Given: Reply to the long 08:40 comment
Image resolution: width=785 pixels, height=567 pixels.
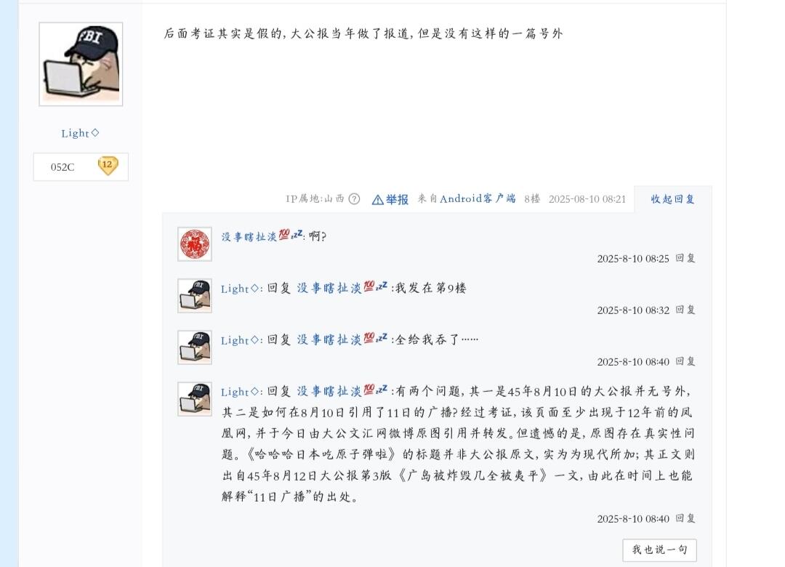Looking at the screenshot, I should tap(685, 518).
